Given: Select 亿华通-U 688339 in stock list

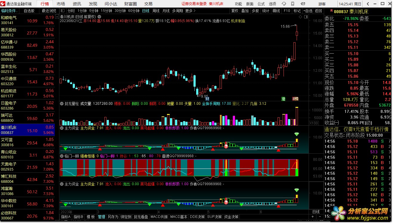Looking at the screenshot, I should pos(27,44).
